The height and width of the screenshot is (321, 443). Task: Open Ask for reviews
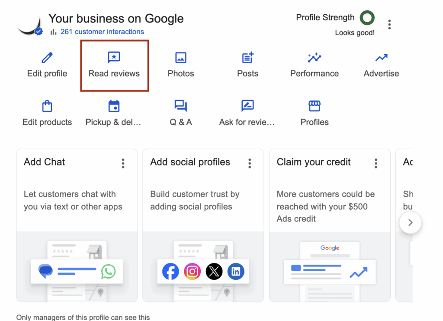pos(247,106)
